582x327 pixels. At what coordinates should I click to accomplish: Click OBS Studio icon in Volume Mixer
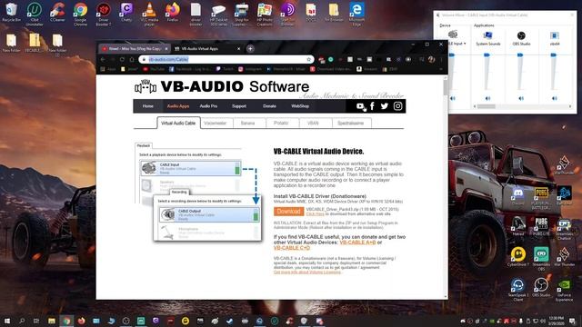click(521, 35)
